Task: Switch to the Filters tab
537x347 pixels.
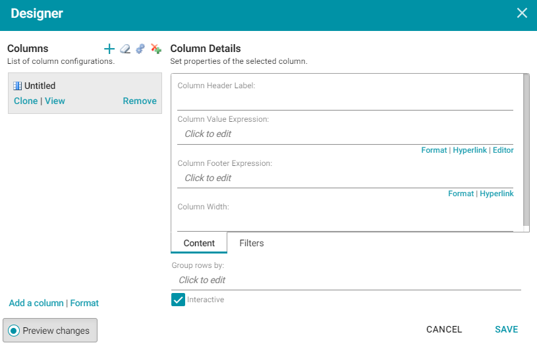Action: 252,243
